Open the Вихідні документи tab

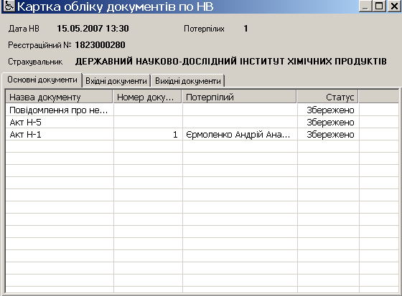[x=188, y=81]
